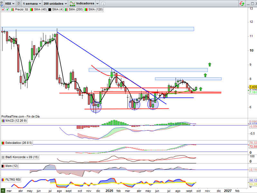The width and height of the screenshot is (257, 193).
Task: Click the info icon in top toolbar
Action: click(103, 4)
